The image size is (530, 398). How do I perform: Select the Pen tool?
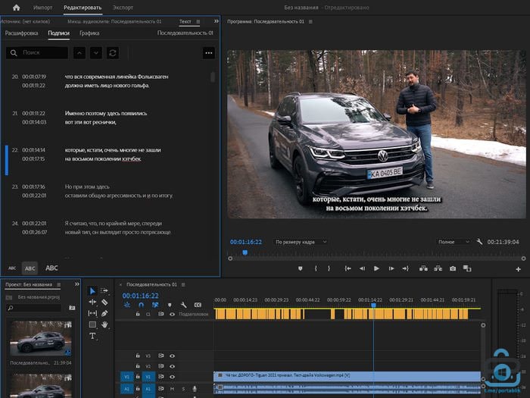click(x=104, y=313)
